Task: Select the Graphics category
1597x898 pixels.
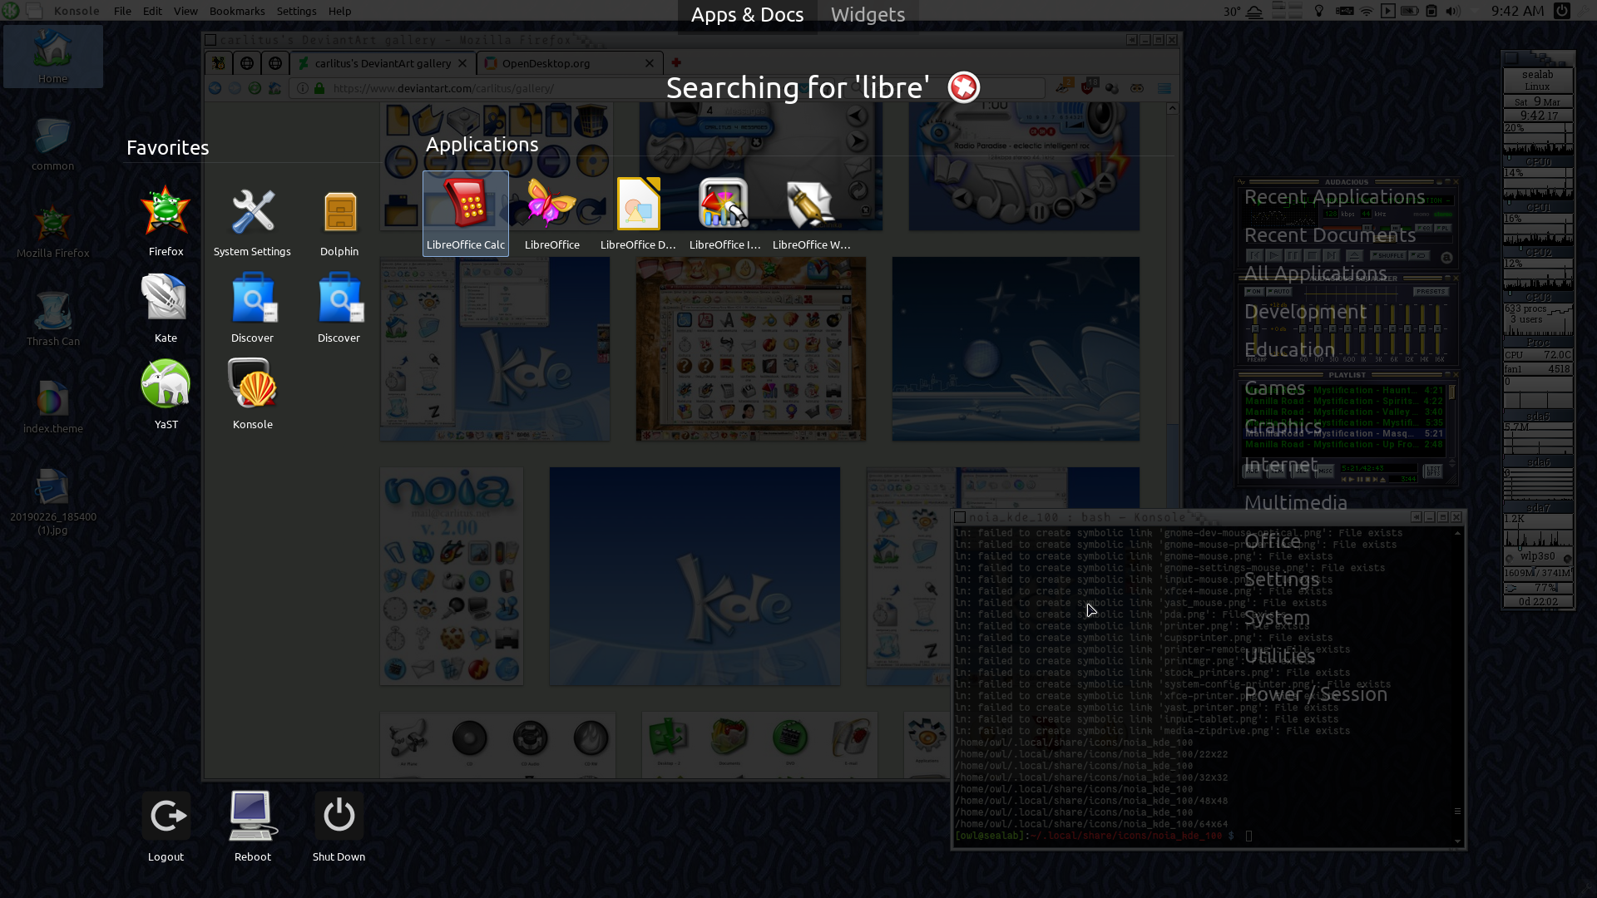Action: (1283, 427)
